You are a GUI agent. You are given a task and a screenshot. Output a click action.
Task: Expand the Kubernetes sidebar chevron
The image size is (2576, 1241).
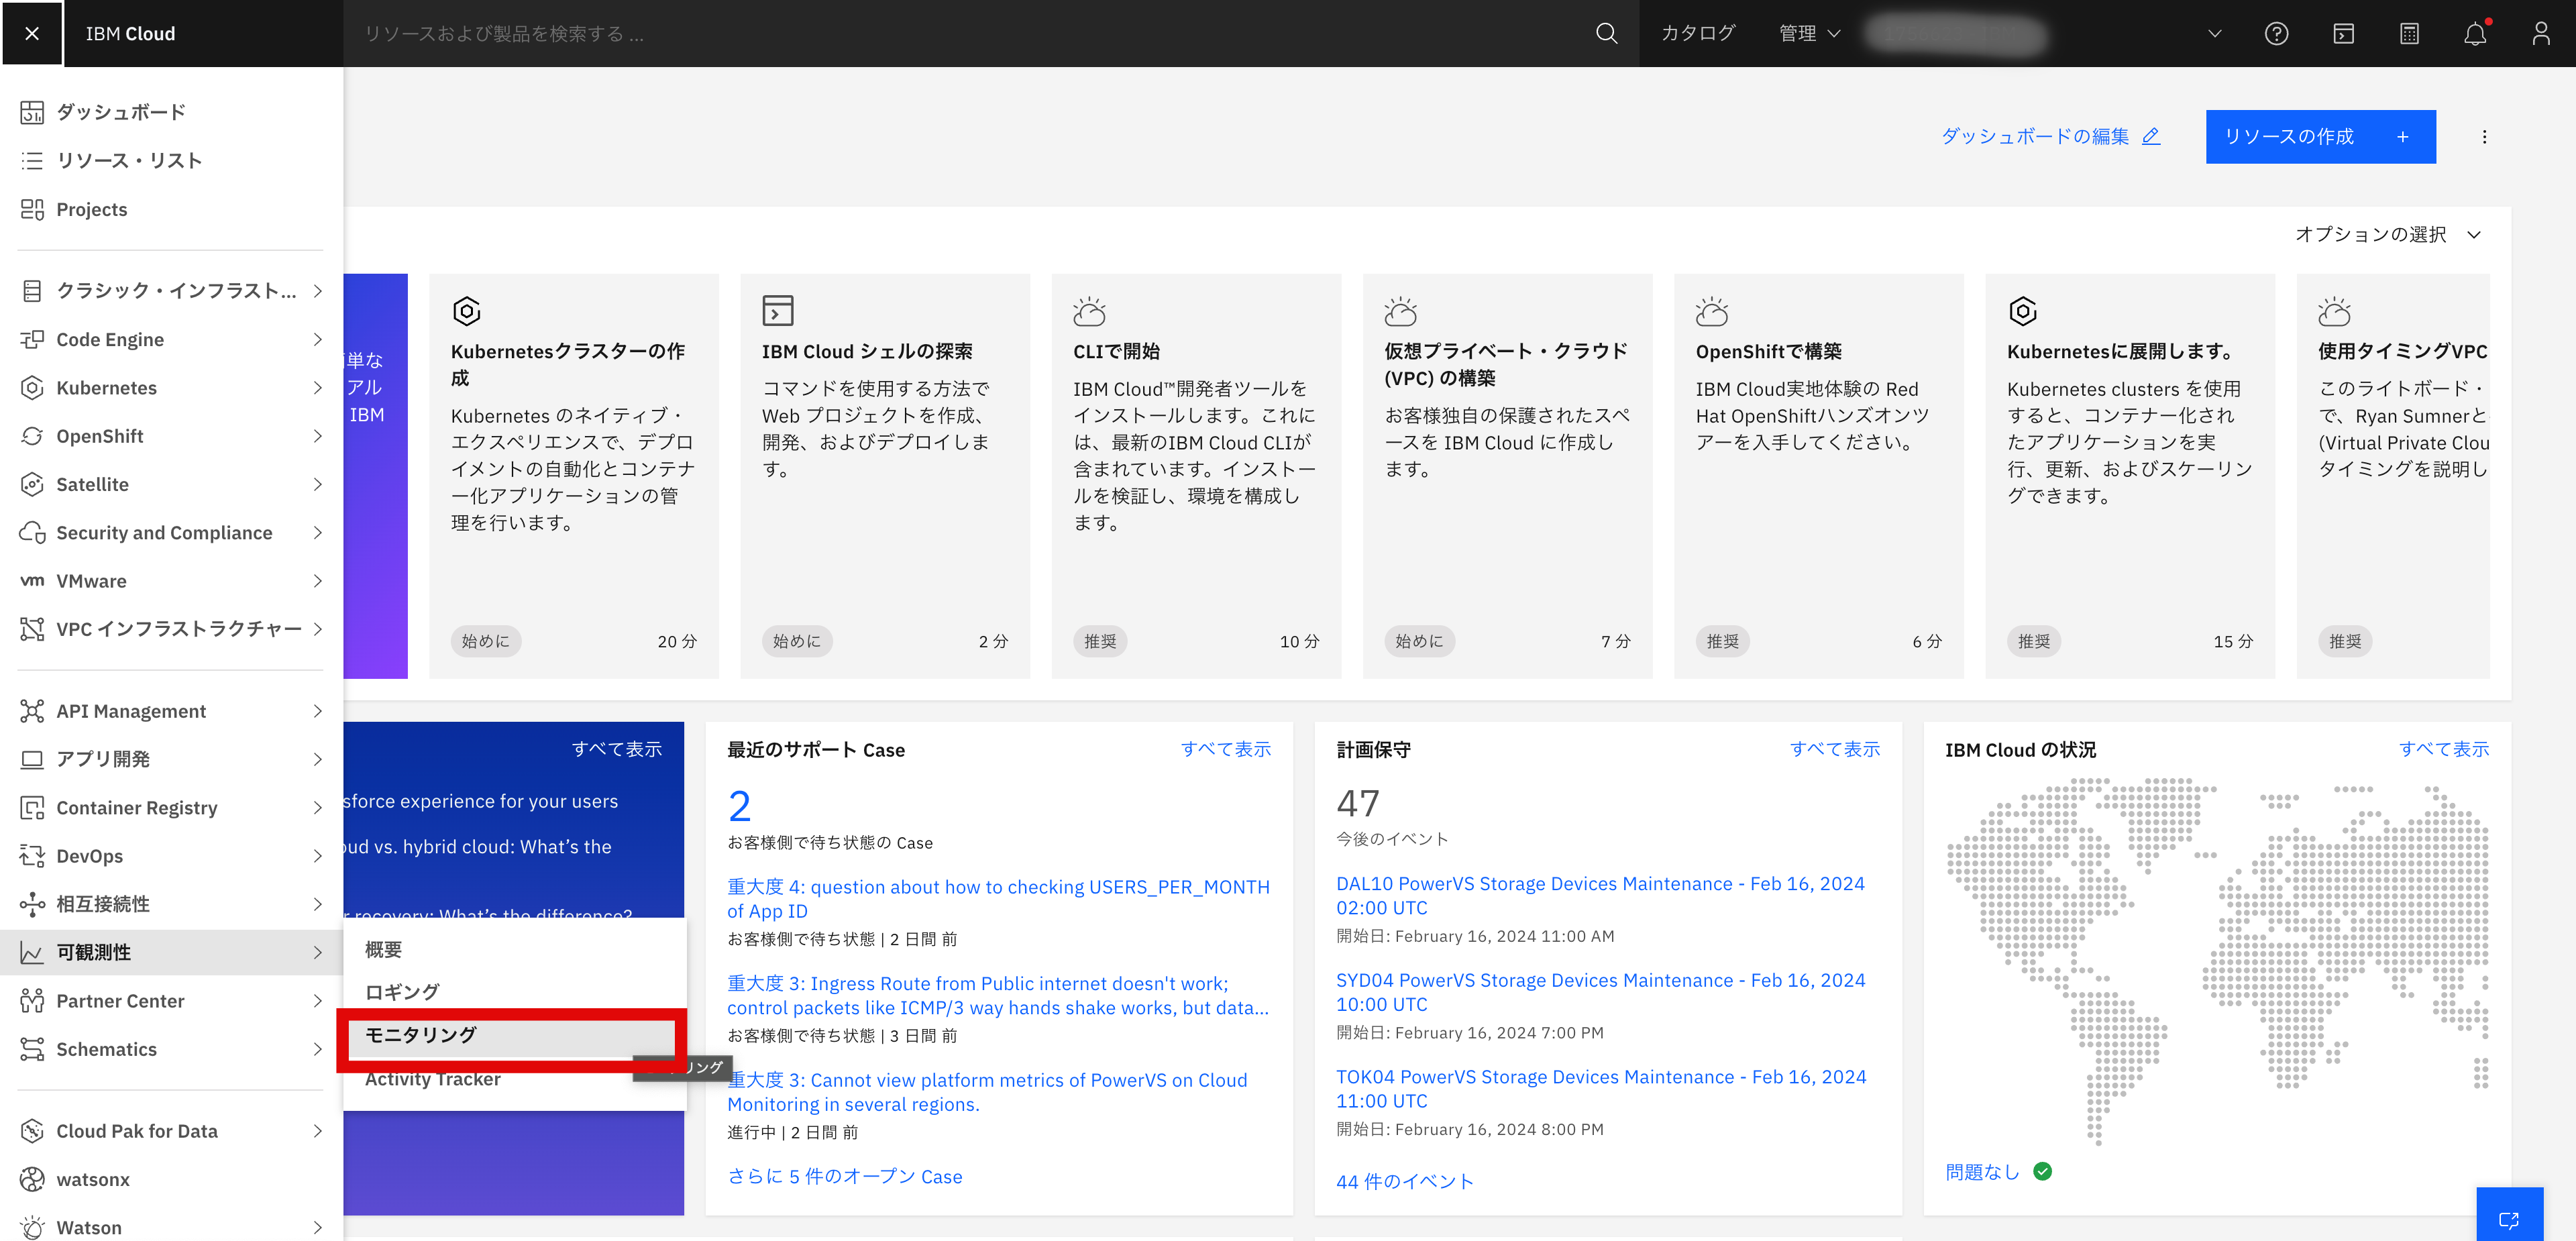318,388
